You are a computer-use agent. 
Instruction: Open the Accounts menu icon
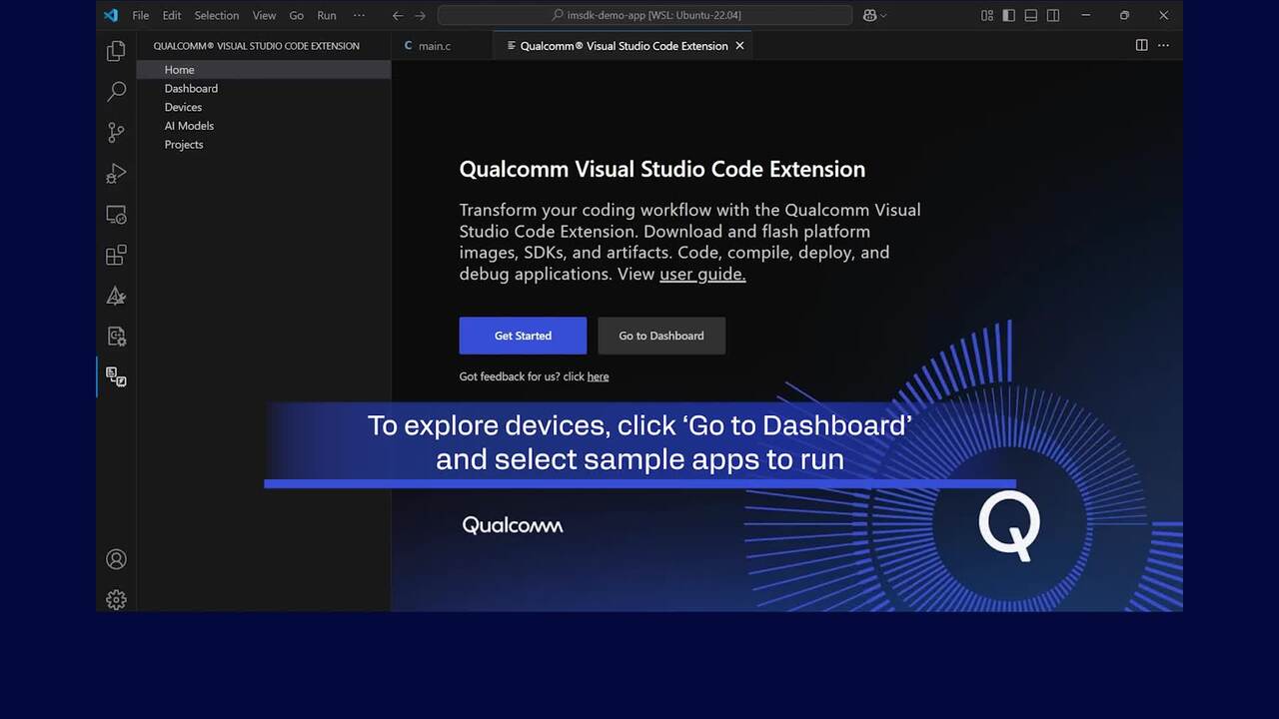tap(116, 559)
